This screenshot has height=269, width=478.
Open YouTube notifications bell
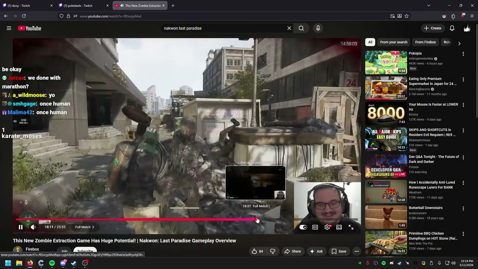[x=452, y=28]
